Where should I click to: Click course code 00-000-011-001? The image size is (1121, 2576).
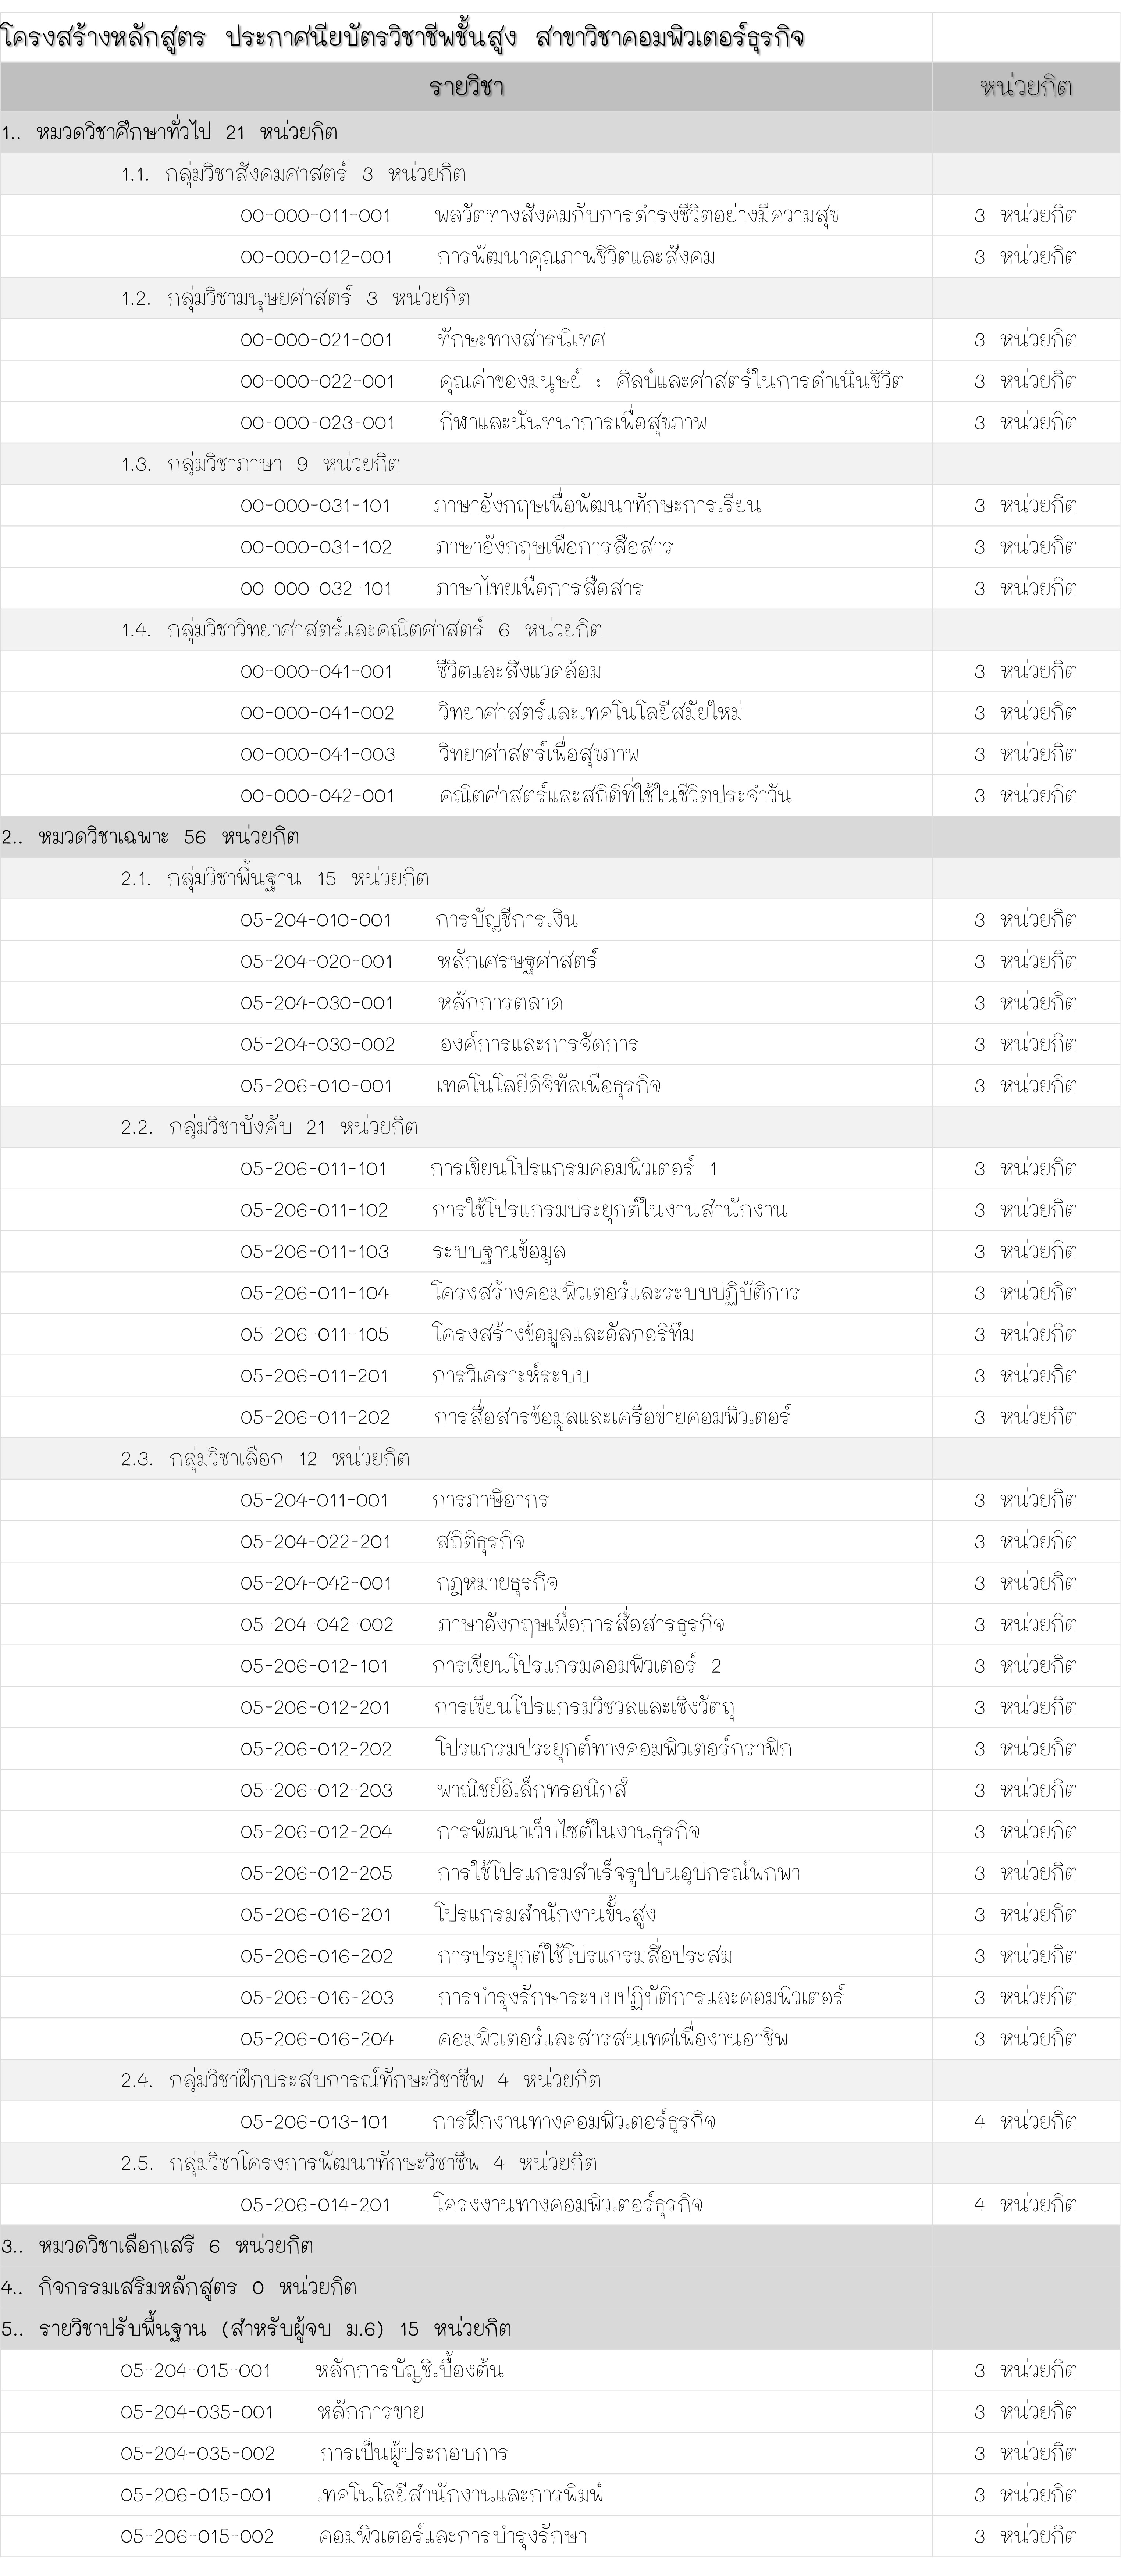pos(316,216)
